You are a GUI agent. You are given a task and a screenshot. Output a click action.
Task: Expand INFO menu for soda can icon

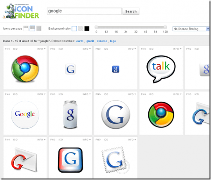point(87,94)
